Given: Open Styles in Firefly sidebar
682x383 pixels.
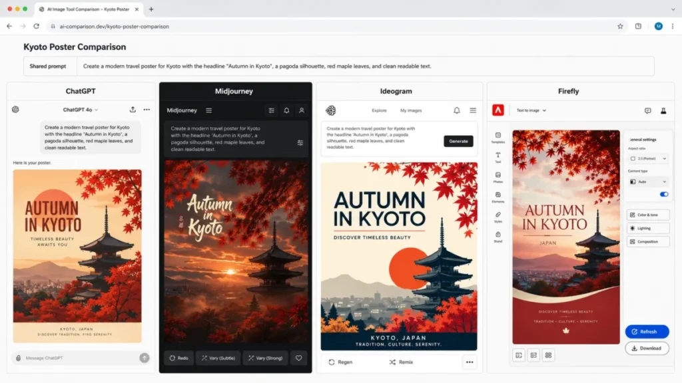Looking at the screenshot, I should [498, 217].
